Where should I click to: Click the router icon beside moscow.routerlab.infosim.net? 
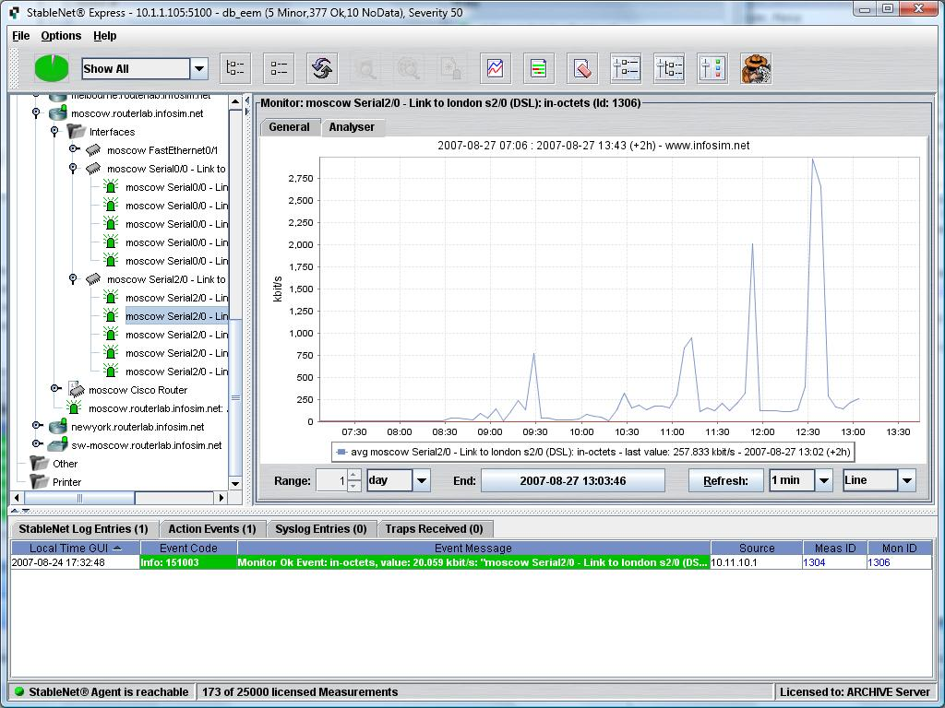(58, 112)
